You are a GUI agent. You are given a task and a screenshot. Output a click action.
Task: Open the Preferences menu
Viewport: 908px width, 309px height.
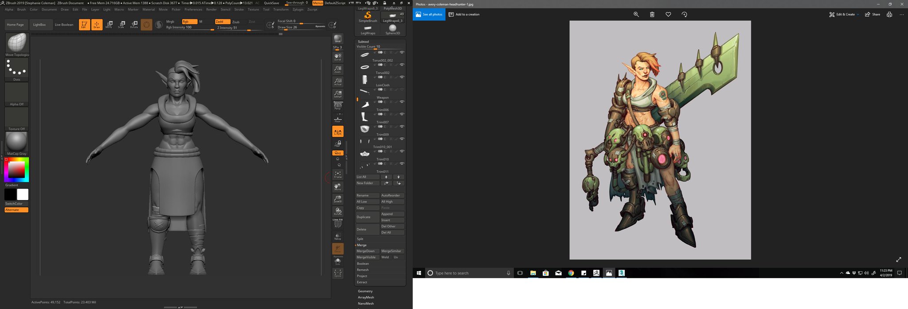tap(193, 9)
